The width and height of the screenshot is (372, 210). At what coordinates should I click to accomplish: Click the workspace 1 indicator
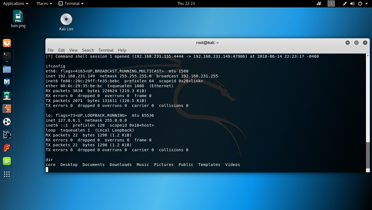click(x=331, y=4)
